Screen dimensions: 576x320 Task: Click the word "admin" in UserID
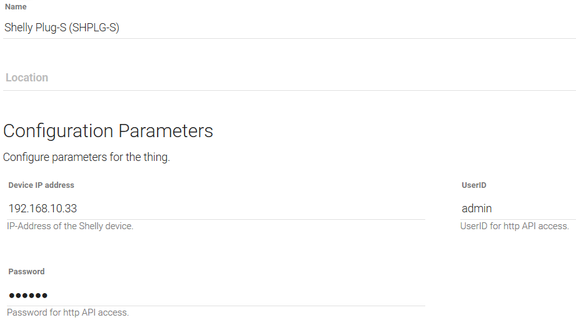pos(477,209)
